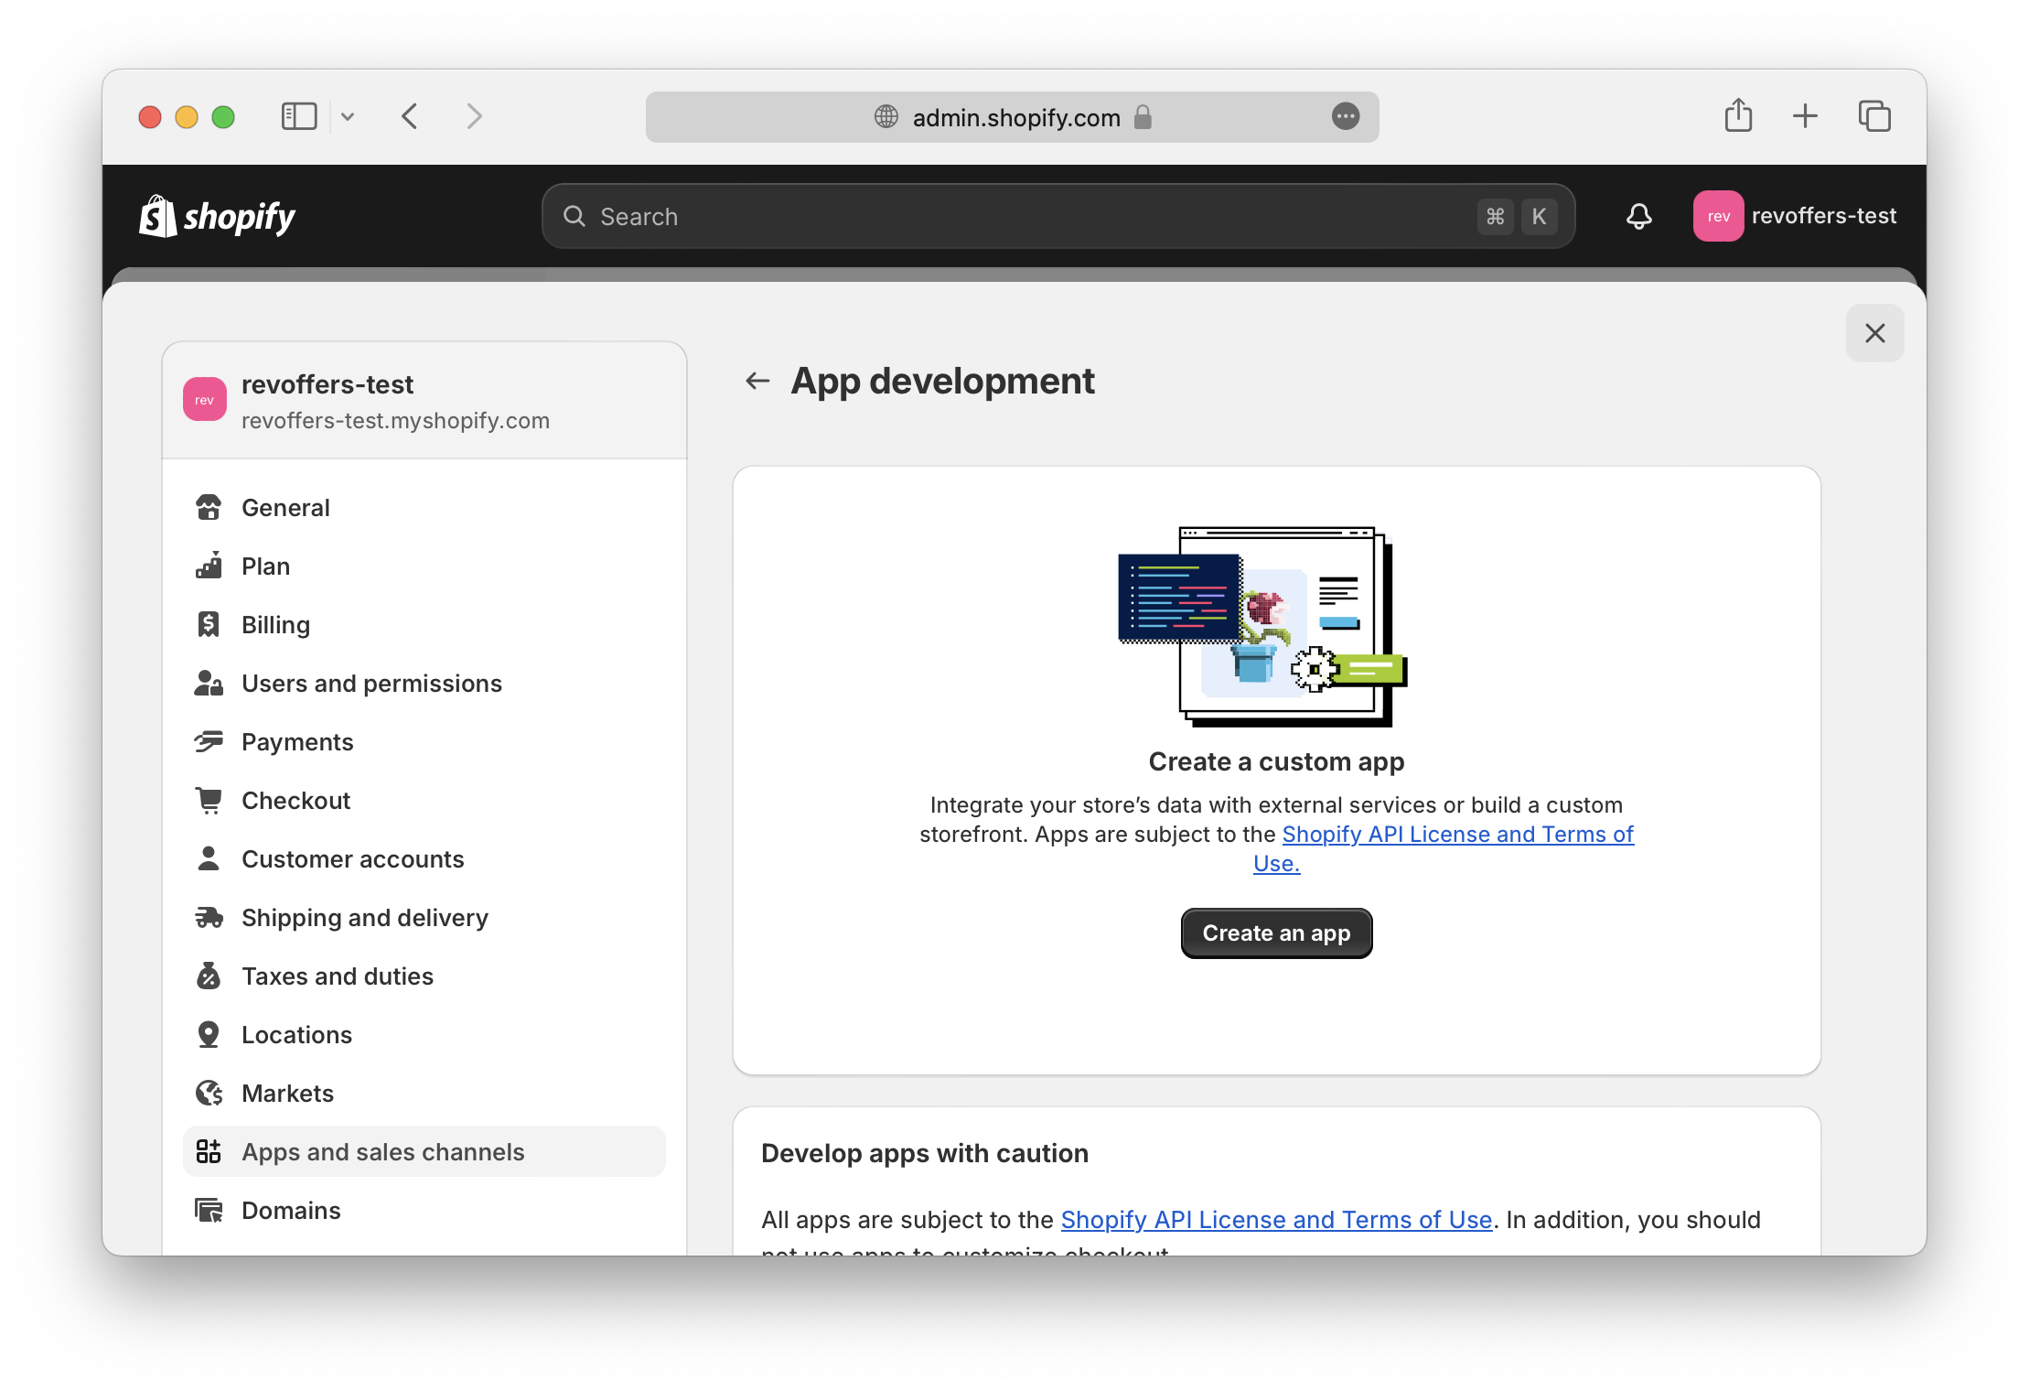Image resolution: width=2029 pixels, height=1391 pixels.
Task: Toggle the Safari sidebar icon
Action: pyautogui.click(x=298, y=116)
